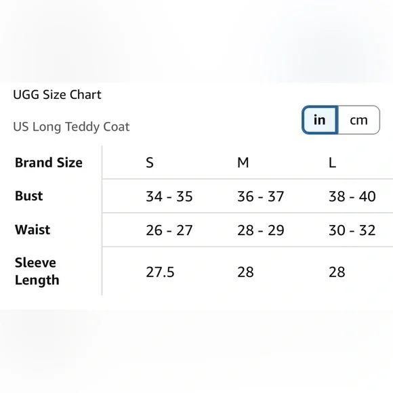Select the in unit toggle
This screenshot has width=393, height=393.
tap(320, 120)
